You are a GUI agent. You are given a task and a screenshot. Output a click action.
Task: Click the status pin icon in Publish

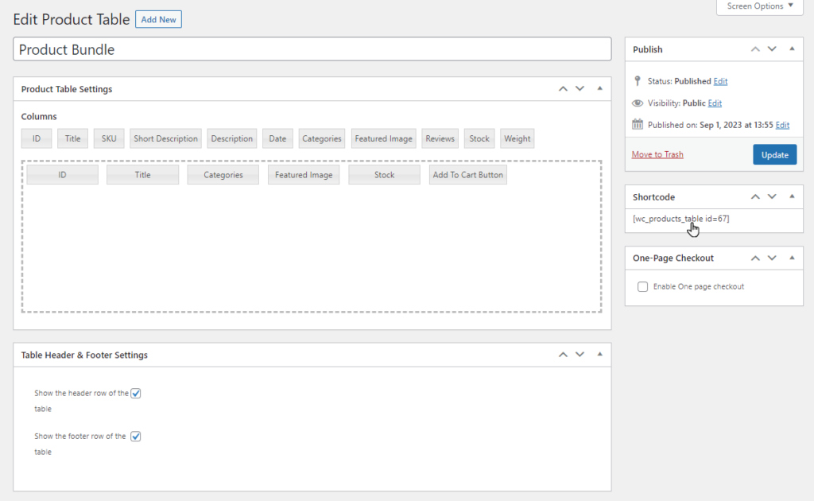click(x=638, y=81)
